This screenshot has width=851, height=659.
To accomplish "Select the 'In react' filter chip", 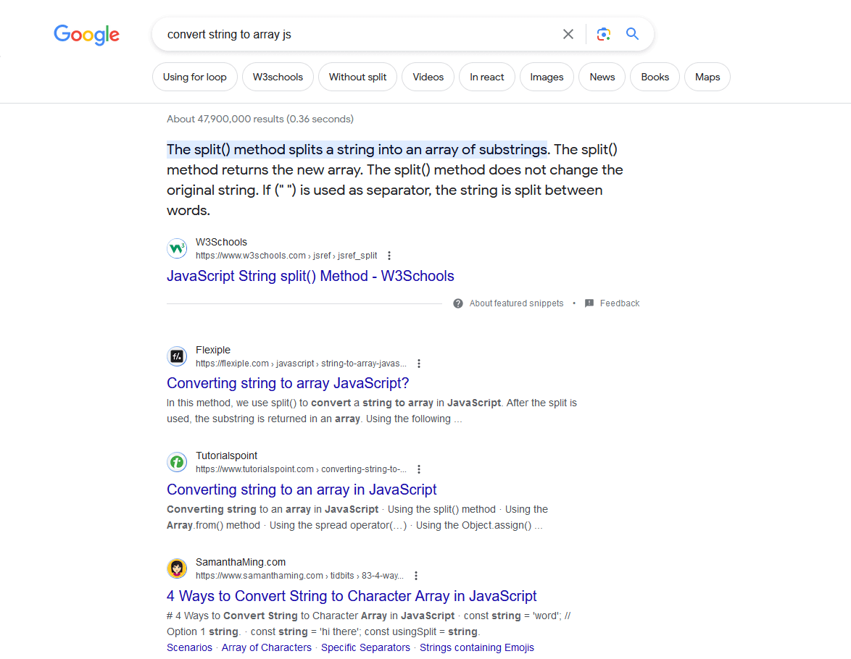I will click(x=487, y=77).
